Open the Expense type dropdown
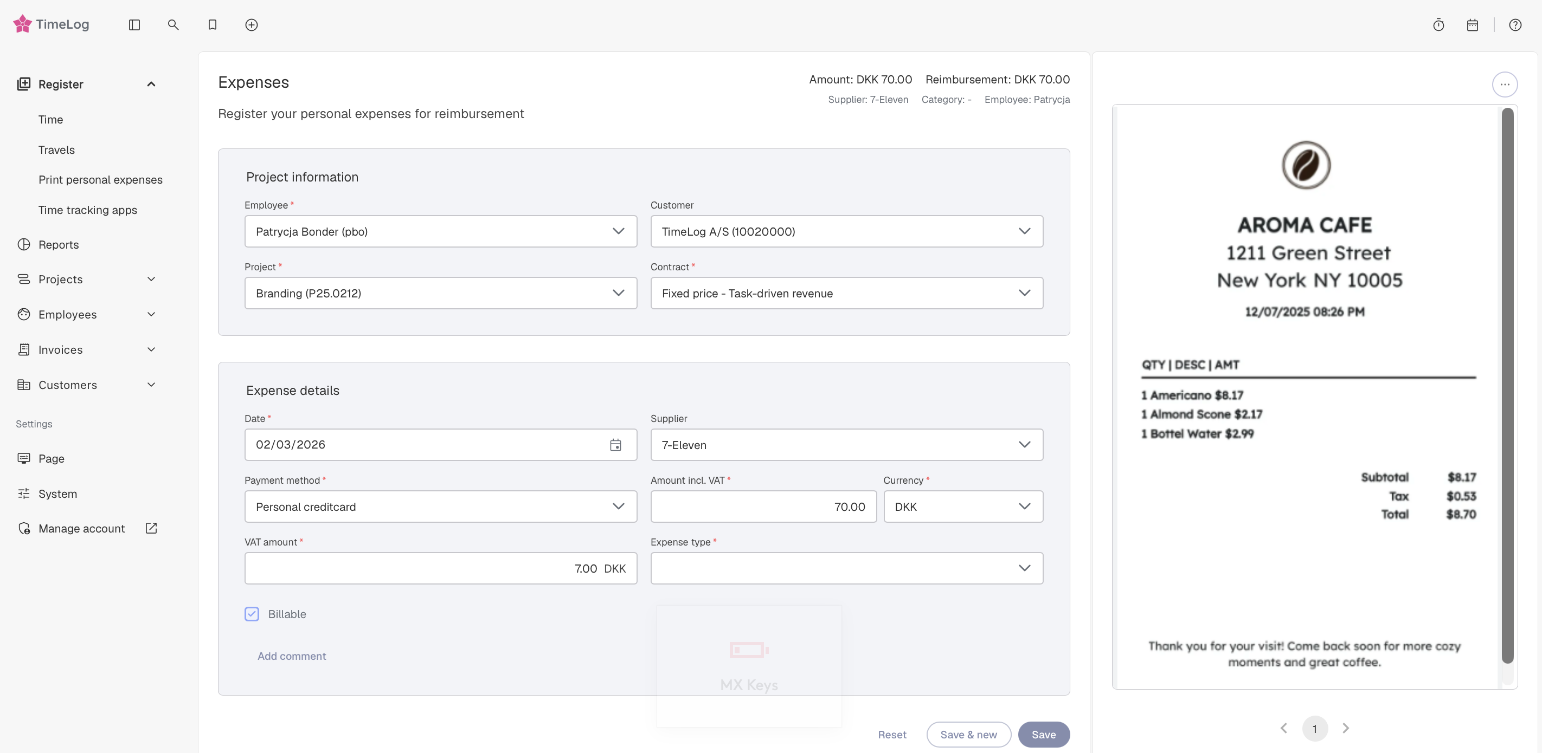 coord(846,568)
